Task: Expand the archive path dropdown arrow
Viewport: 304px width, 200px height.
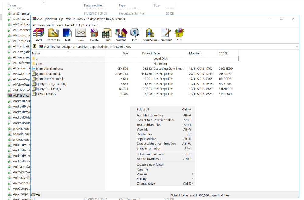Action: coord(297,46)
